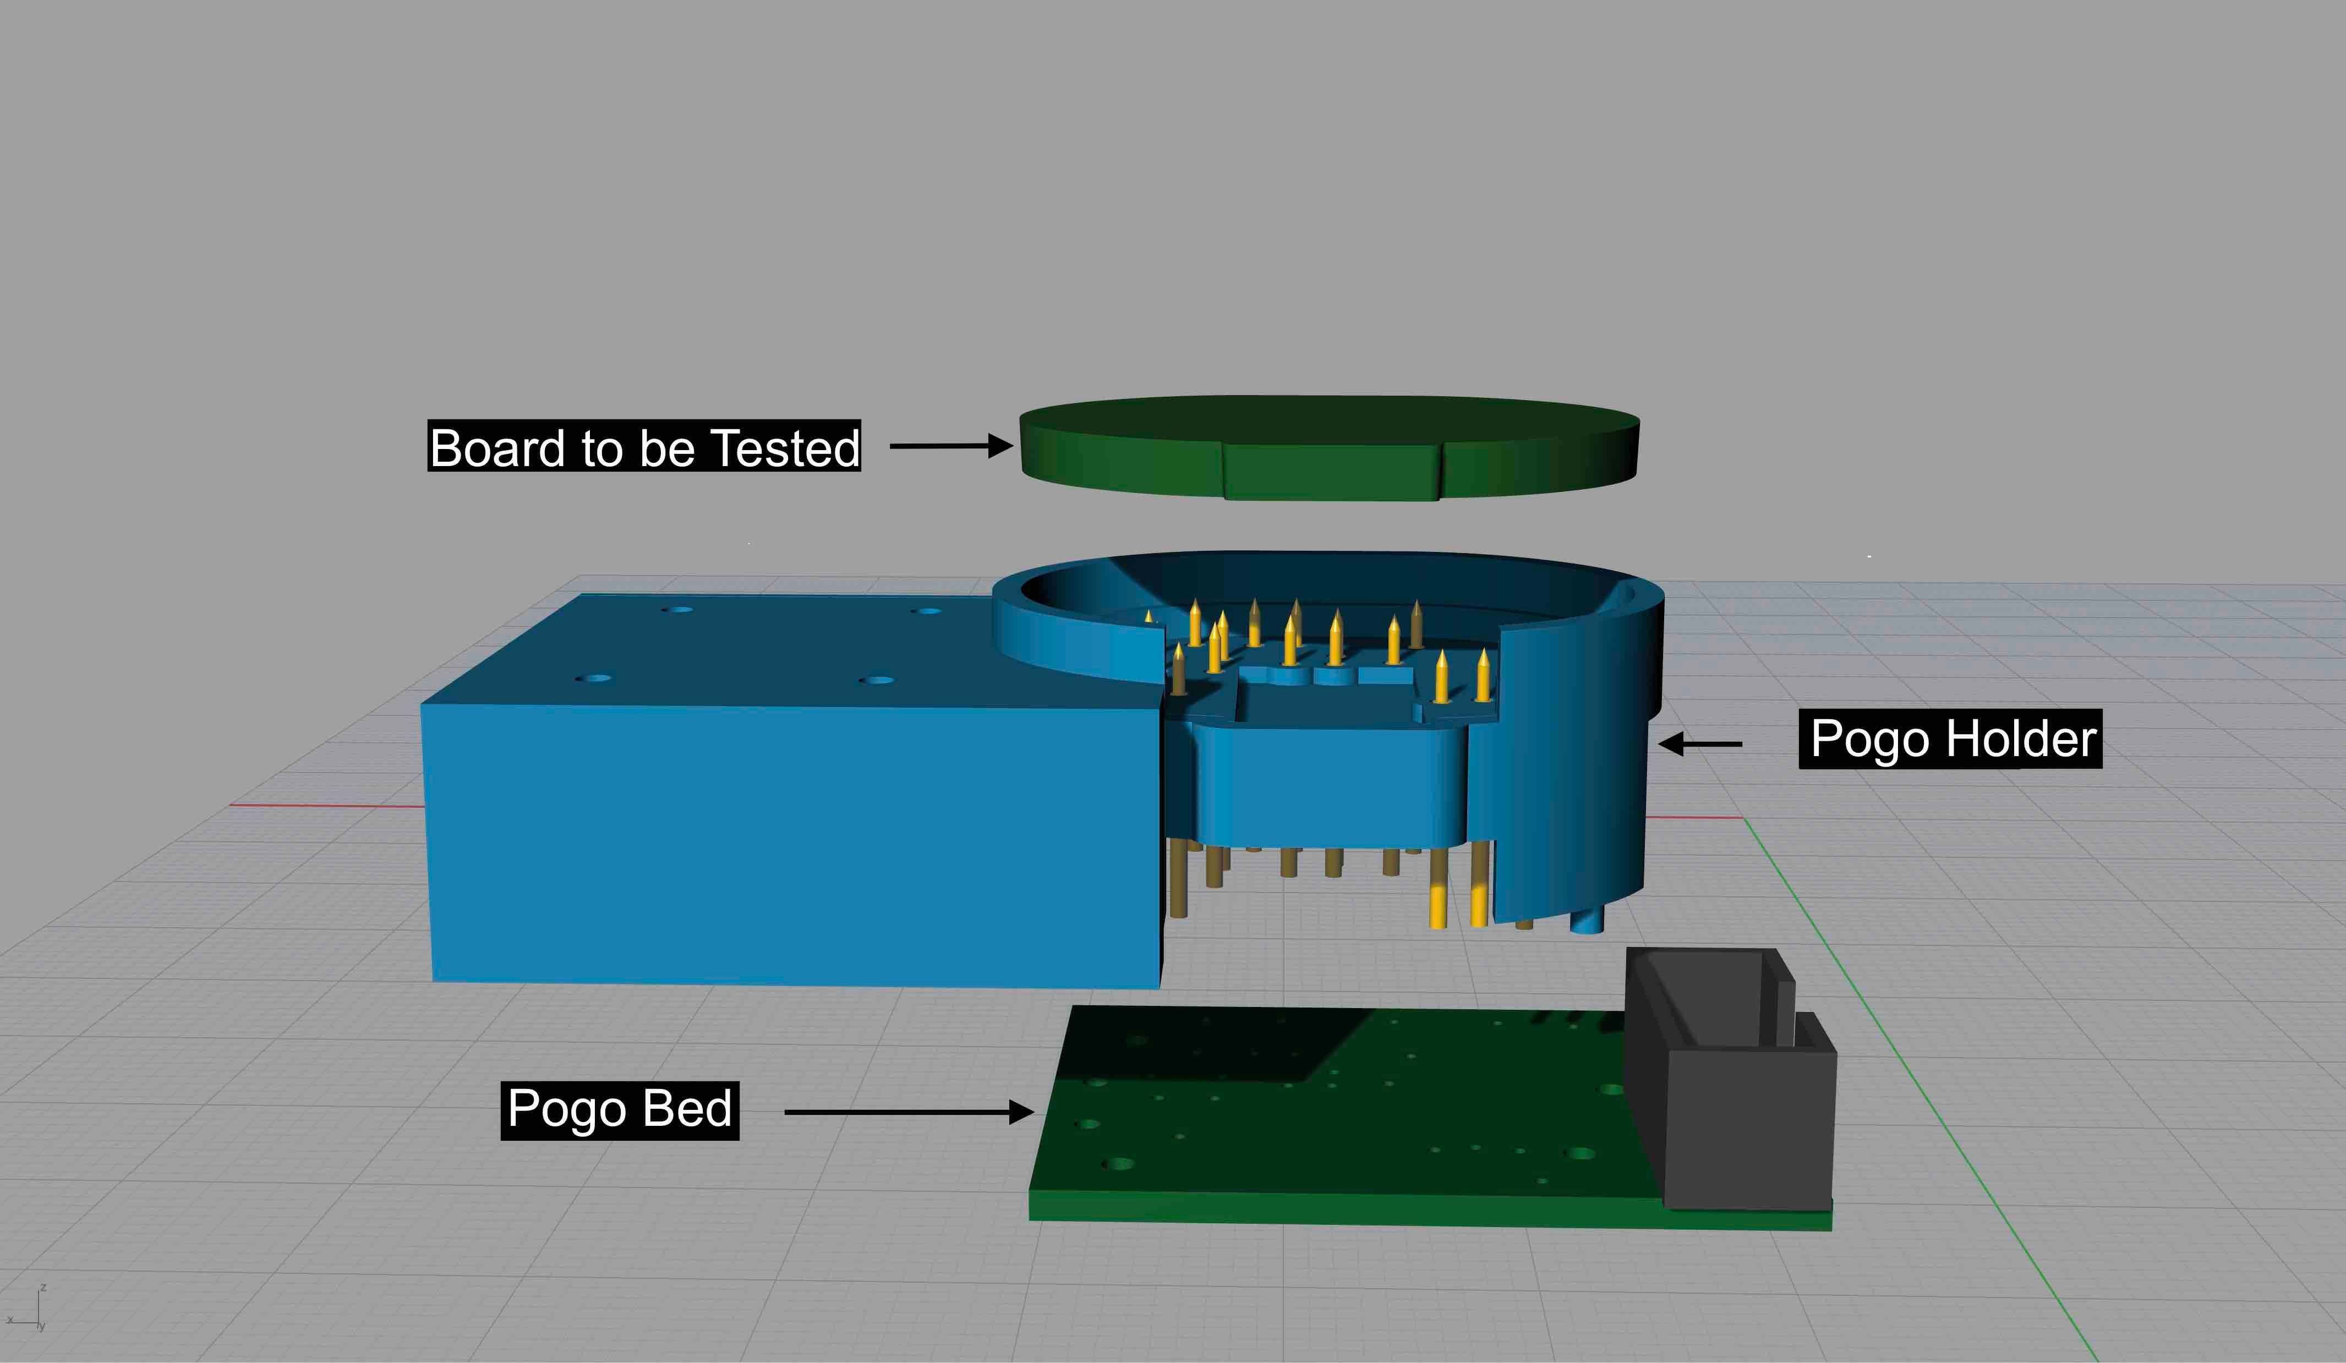The width and height of the screenshot is (2346, 1363).
Task: Click the "Pogo Bed" label
Action: click(x=620, y=1110)
